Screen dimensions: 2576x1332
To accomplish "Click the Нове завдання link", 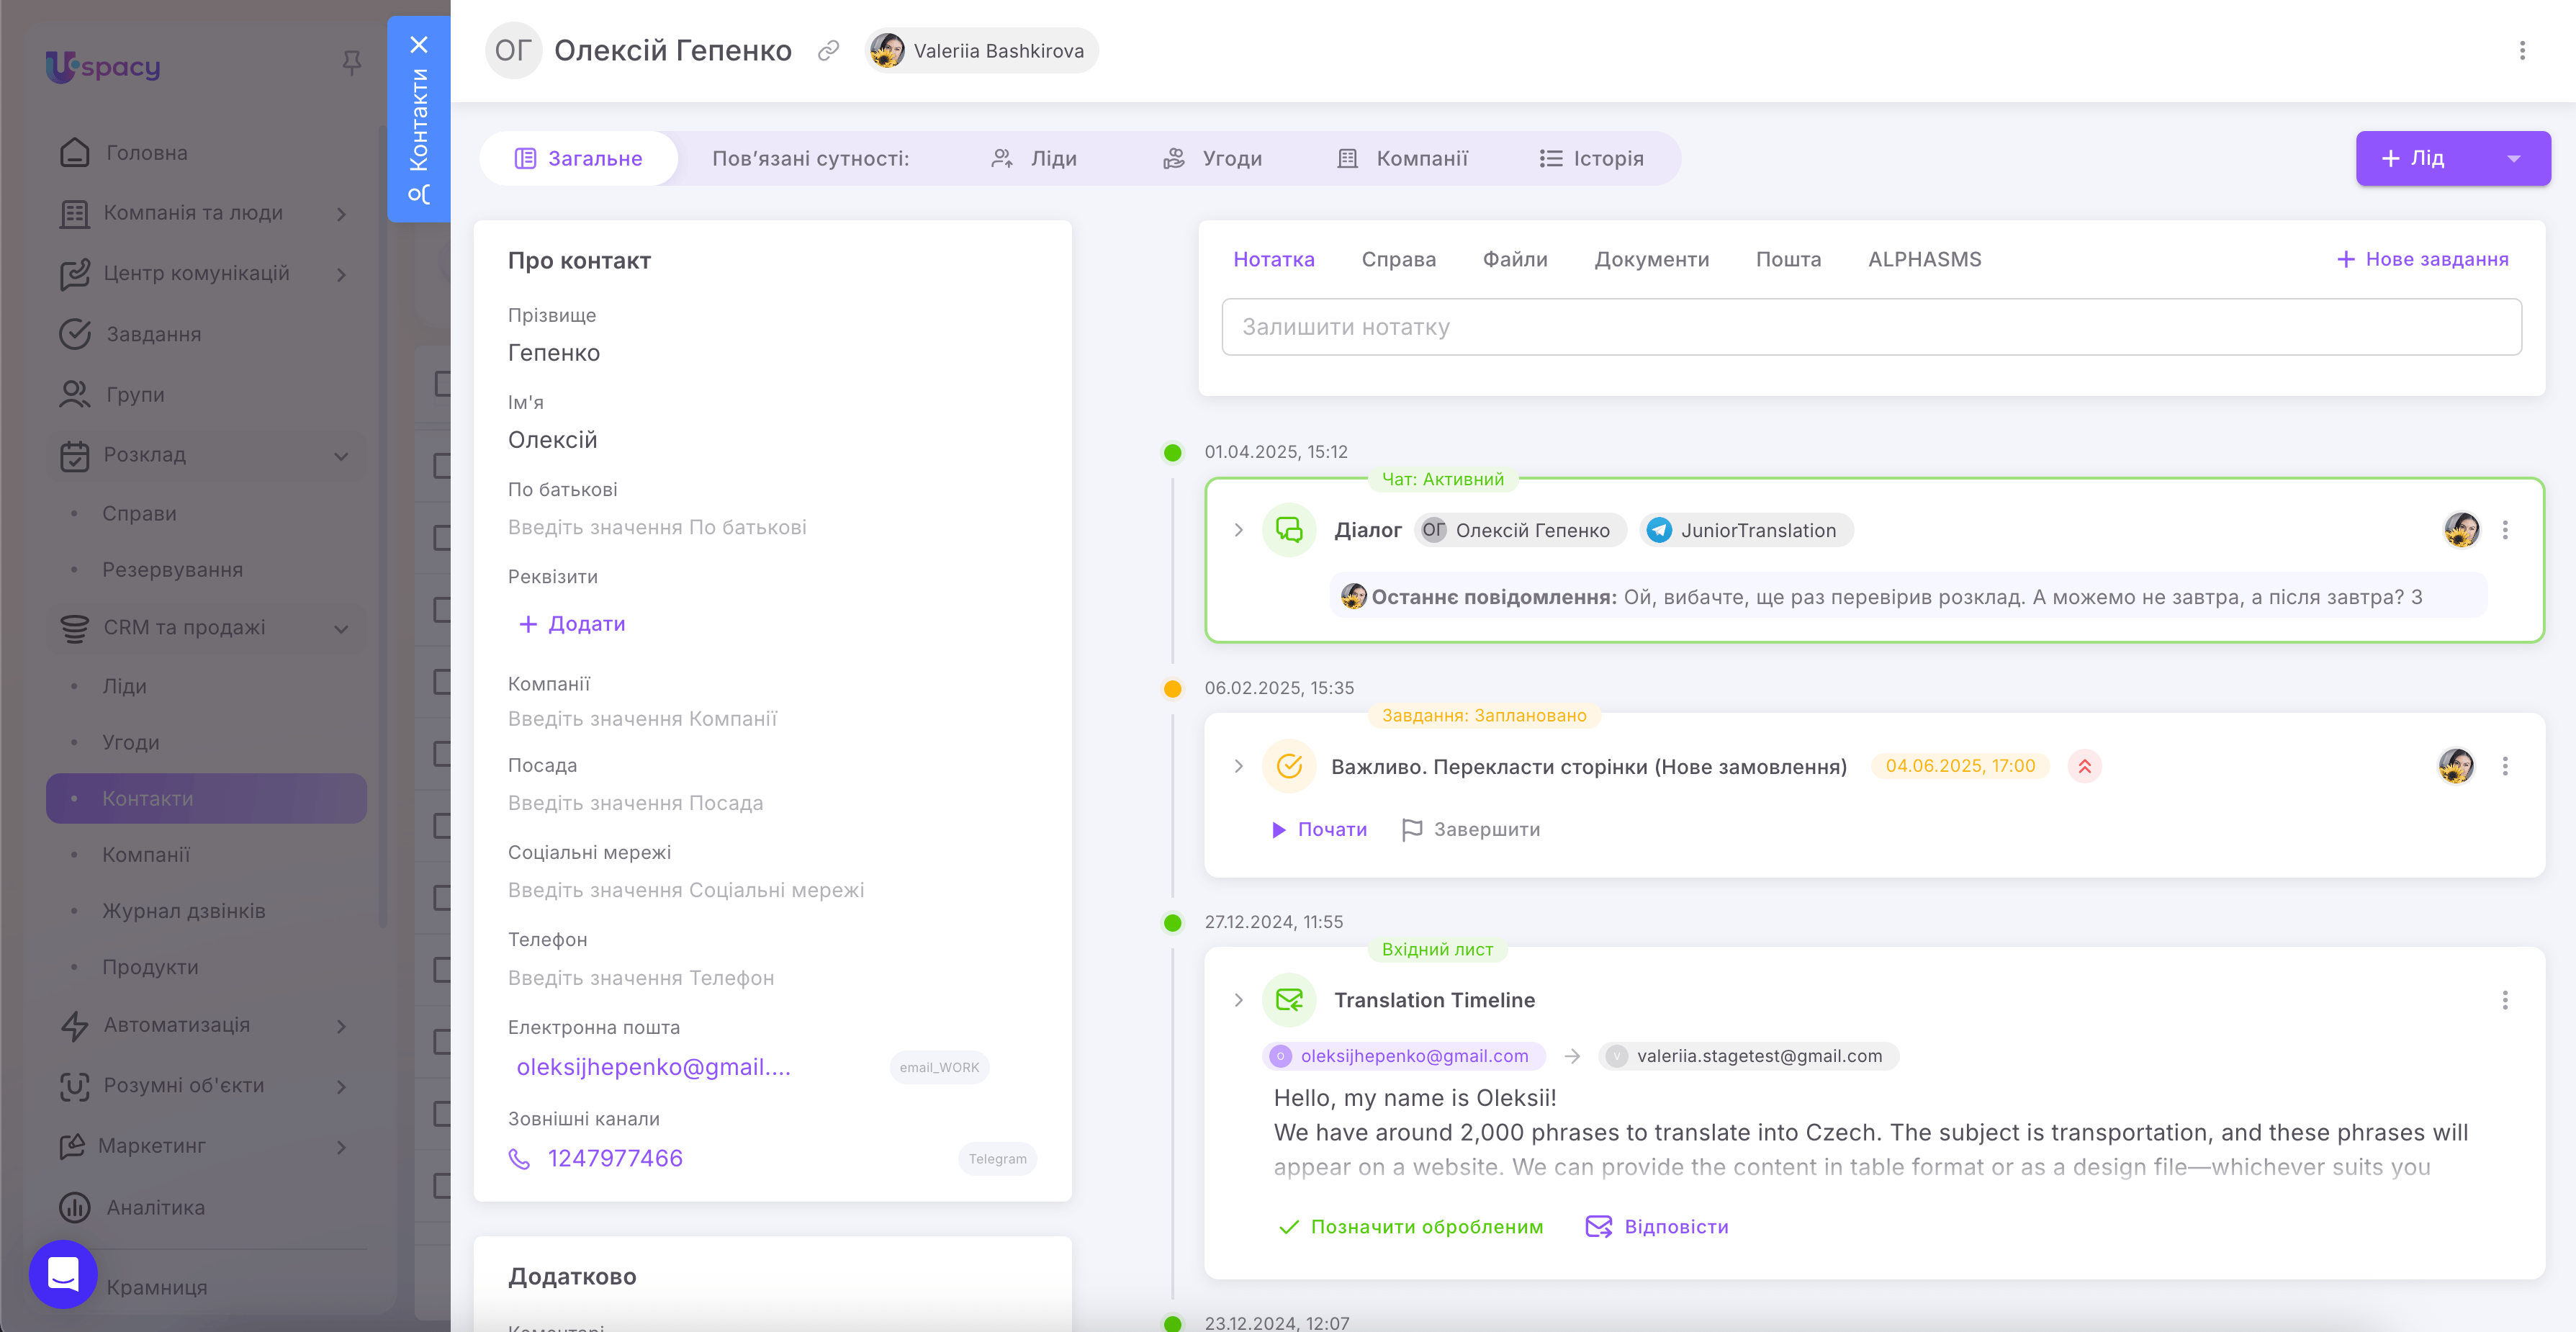I will click(2422, 260).
